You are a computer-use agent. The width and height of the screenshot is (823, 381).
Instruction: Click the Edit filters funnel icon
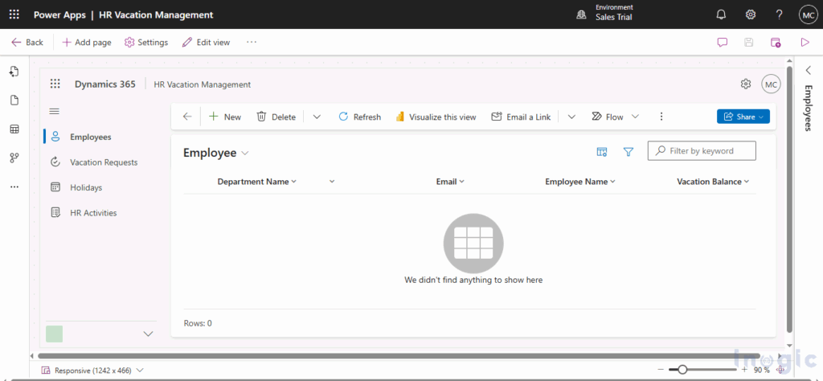point(629,152)
